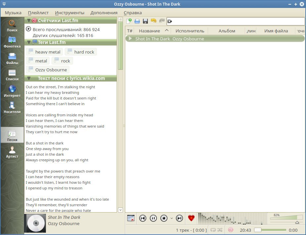Image resolution: width=306 pixels, height=235 pixels.
Task: Click the Last.fm icon in Счётчики header
Action: click(x=34, y=20)
